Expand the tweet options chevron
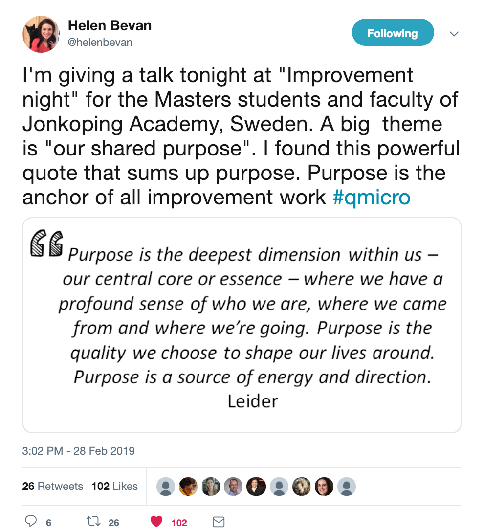The height and width of the screenshot is (532, 484). pos(454,34)
